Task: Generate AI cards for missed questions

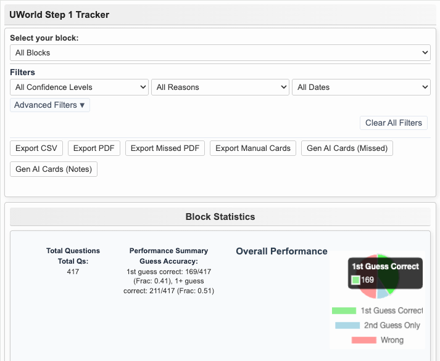Action: (347, 148)
